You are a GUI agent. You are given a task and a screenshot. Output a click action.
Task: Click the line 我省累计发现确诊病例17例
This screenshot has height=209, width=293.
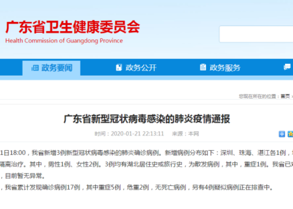coord(136,187)
